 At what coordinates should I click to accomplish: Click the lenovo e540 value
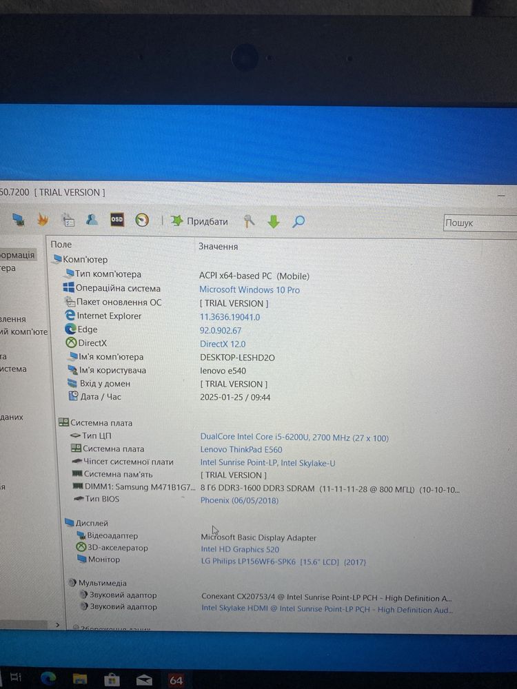point(223,371)
